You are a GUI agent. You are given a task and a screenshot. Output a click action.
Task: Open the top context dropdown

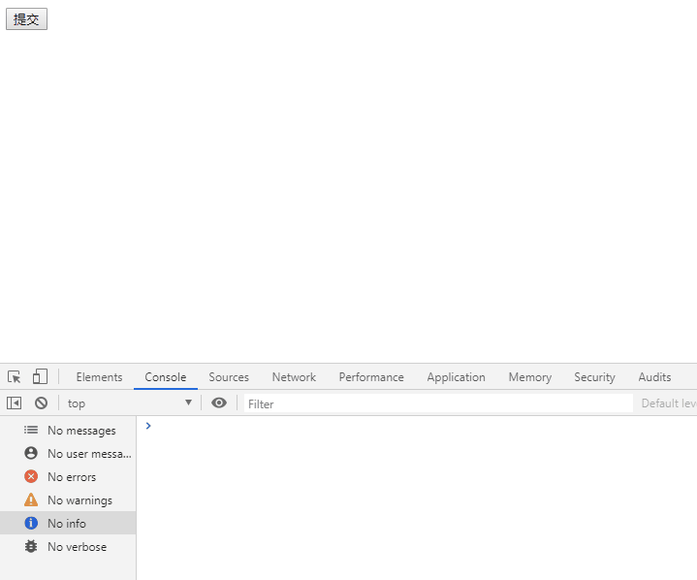(x=129, y=403)
